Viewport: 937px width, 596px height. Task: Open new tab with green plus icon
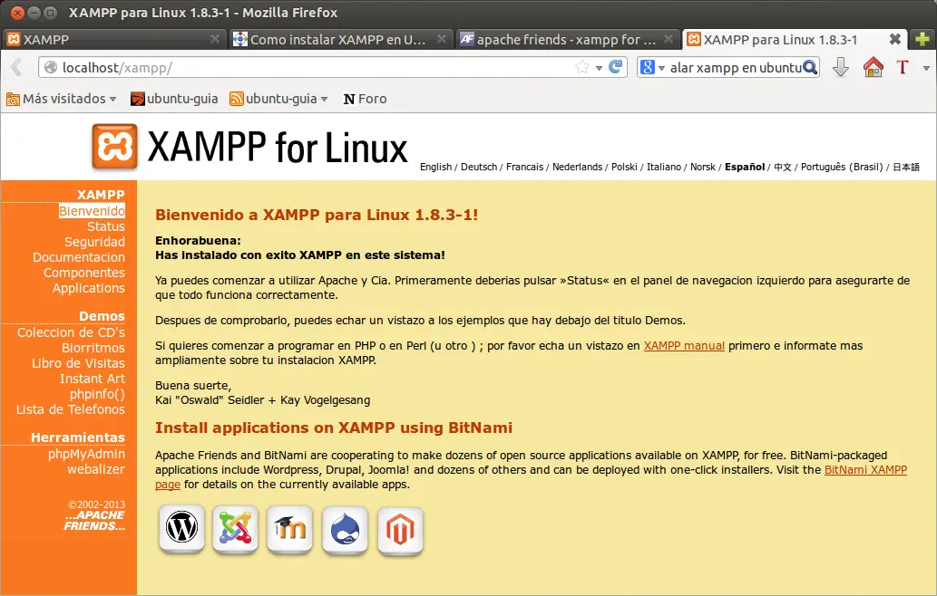coord(922,39)
